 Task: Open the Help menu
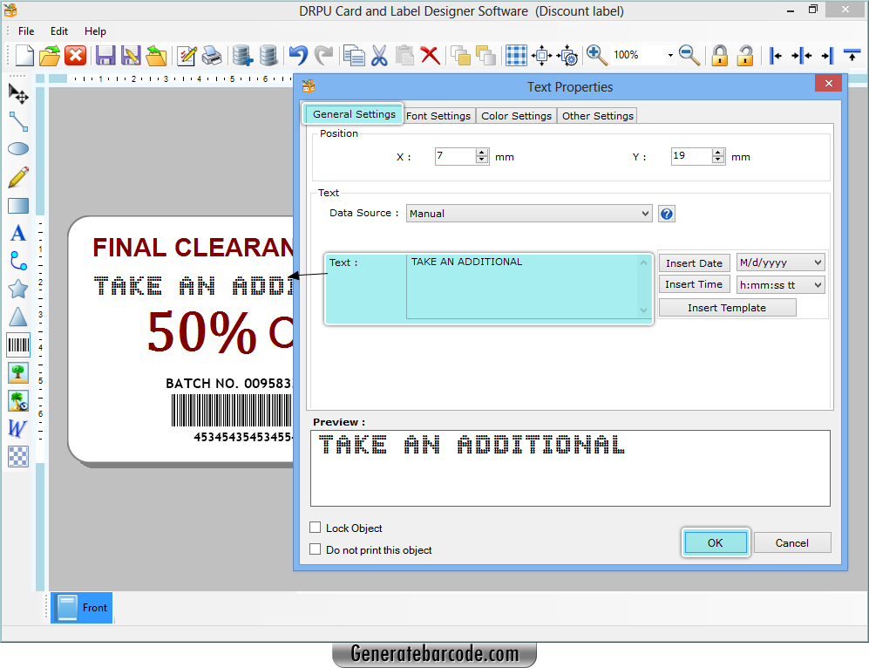(x=95, y=31)
